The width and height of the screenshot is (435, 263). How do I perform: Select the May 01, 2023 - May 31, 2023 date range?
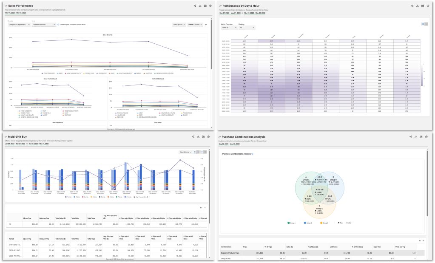[x=15, y=12]
